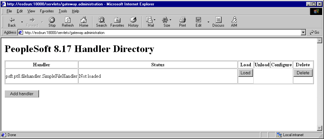Click the Handler column header
The image size is (324, 139).
(x=41, y=65)
